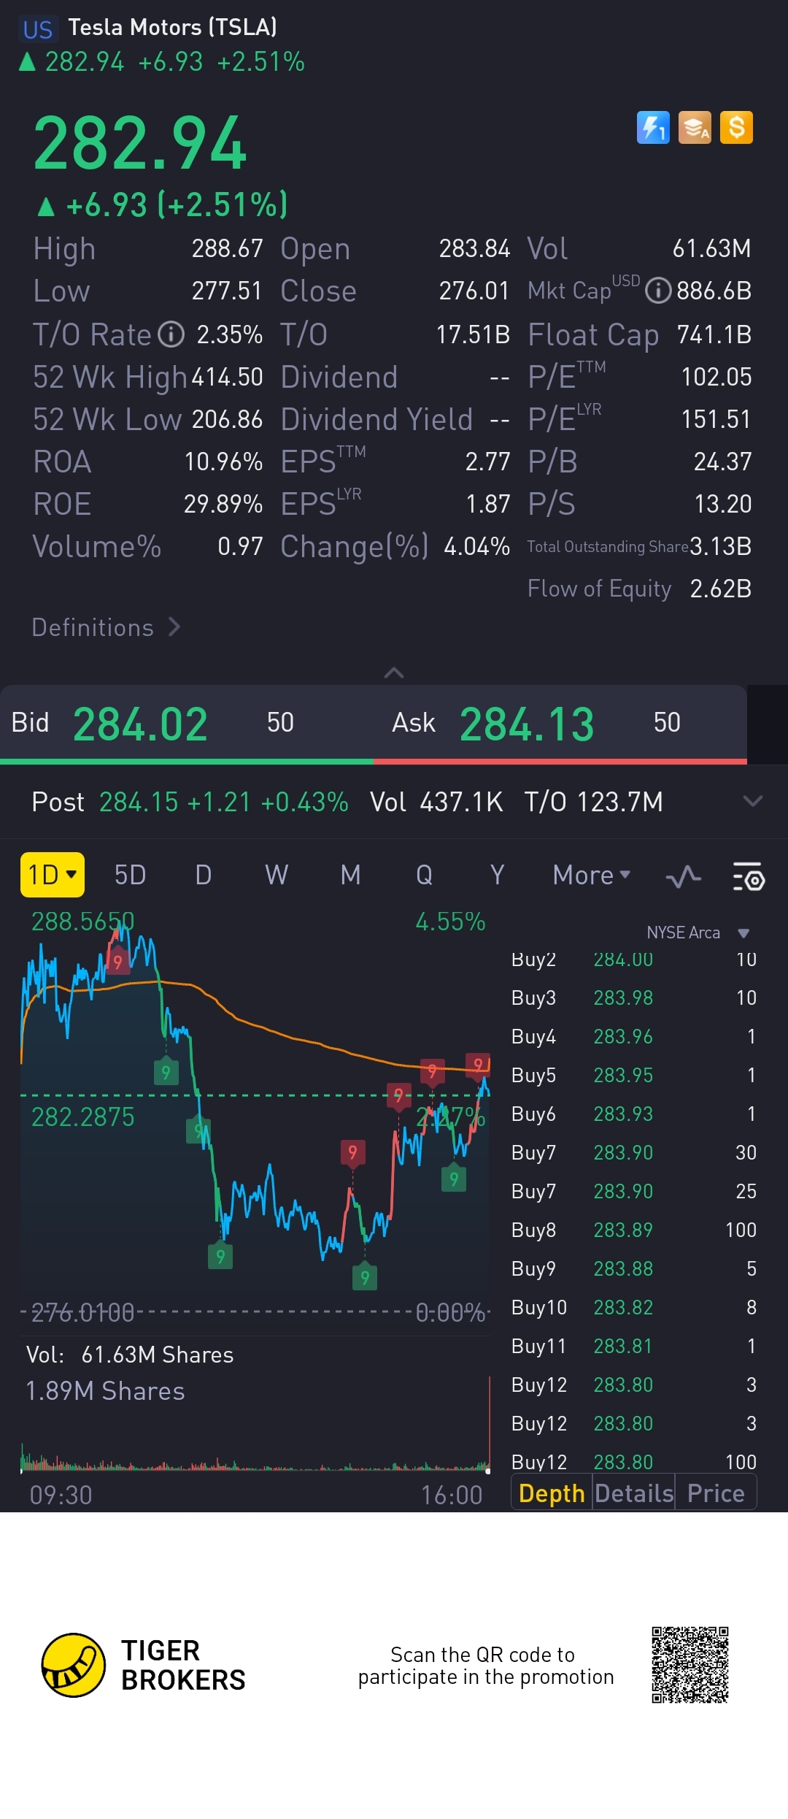Viewport: 788px width, 1819px height.
Task: Switch chart to D daily timeframe
Action: 204,875
